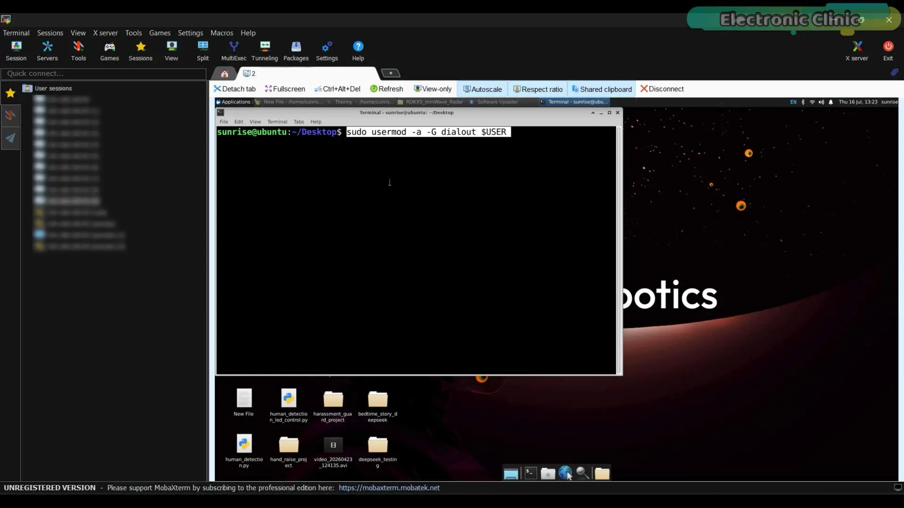The width and height of the screenshot is (904, 508).
Task: Click the Exit power icon
Action: click(888, 51)
